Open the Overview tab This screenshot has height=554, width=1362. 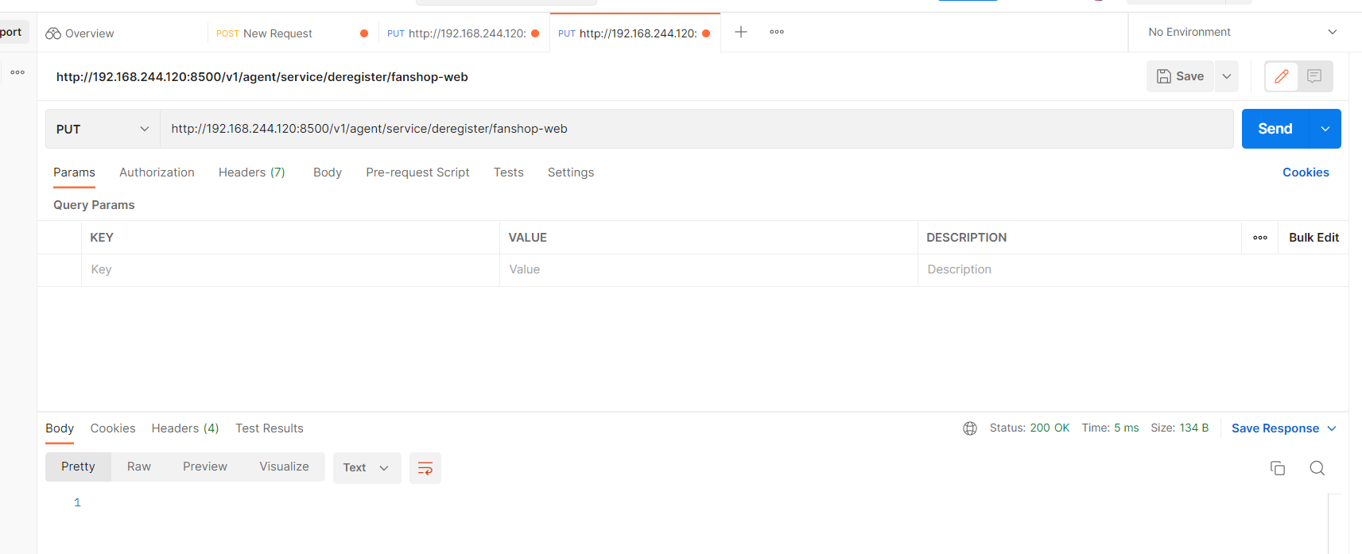[80, 33]
